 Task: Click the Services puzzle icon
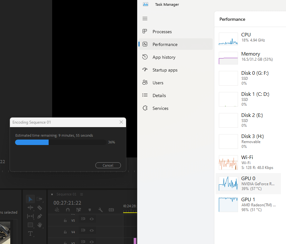point(145,108)
